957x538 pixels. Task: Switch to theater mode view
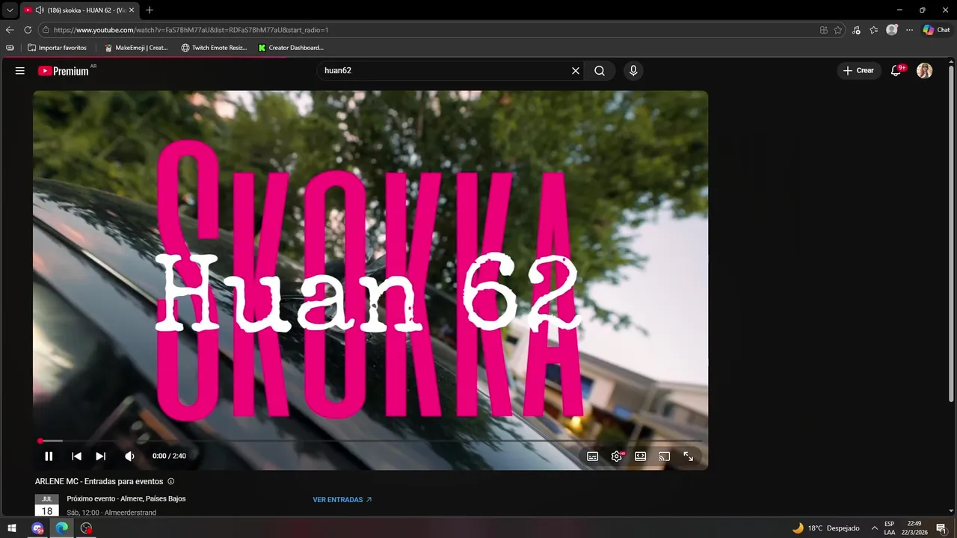[x=641, y=457]
